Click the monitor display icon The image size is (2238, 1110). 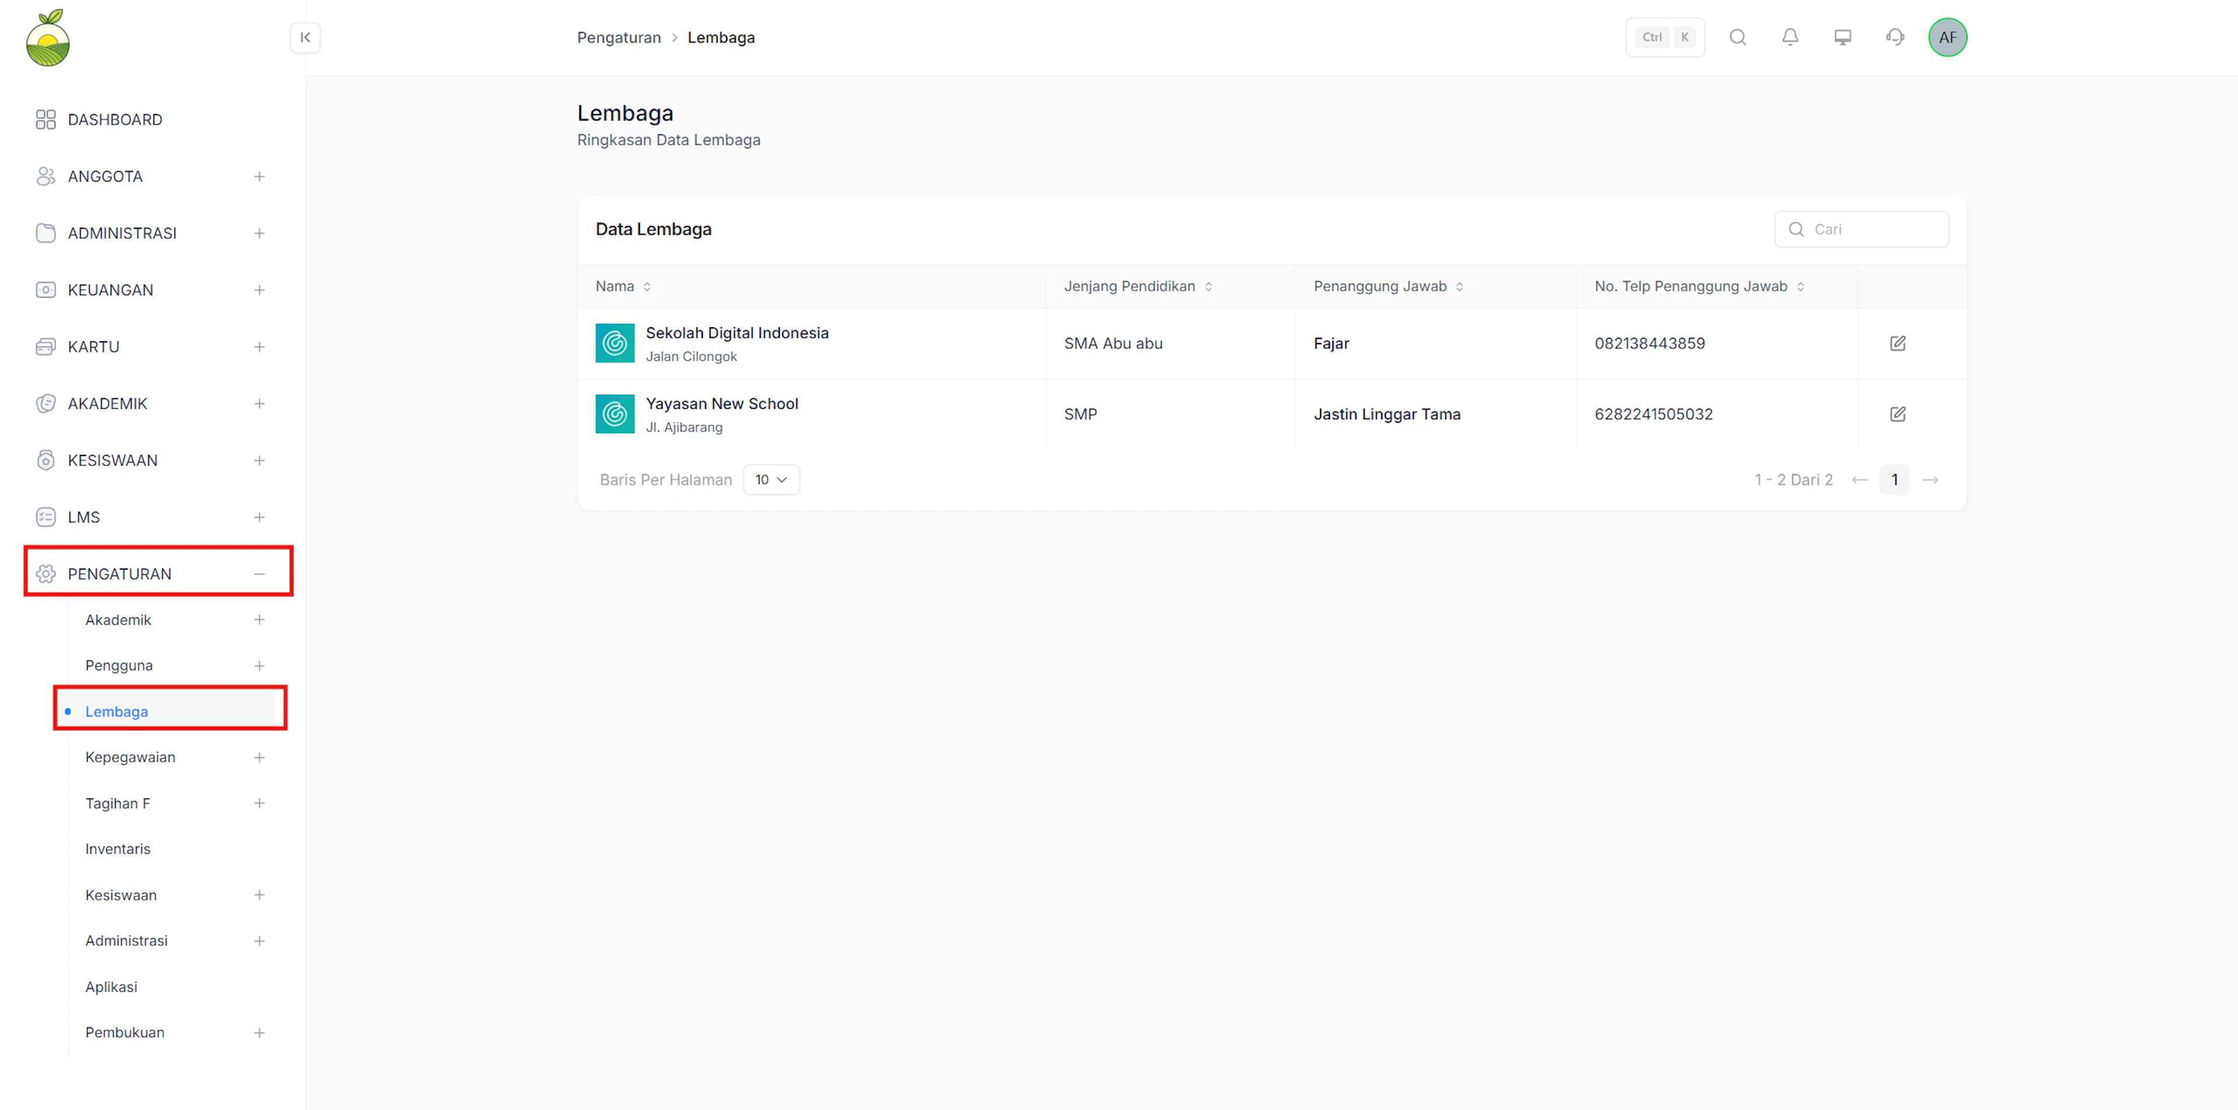click(x=1843, y=37)
